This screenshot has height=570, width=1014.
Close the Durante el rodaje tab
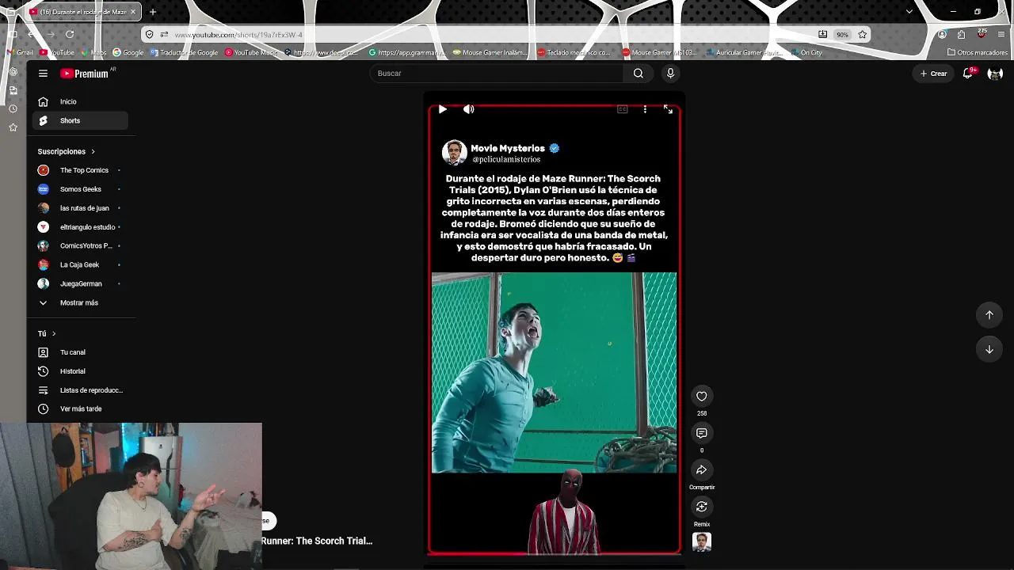click(x=133, y=12)
